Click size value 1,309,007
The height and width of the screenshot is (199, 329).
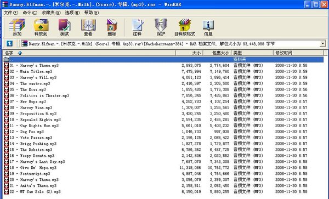[x=191, y=107]
